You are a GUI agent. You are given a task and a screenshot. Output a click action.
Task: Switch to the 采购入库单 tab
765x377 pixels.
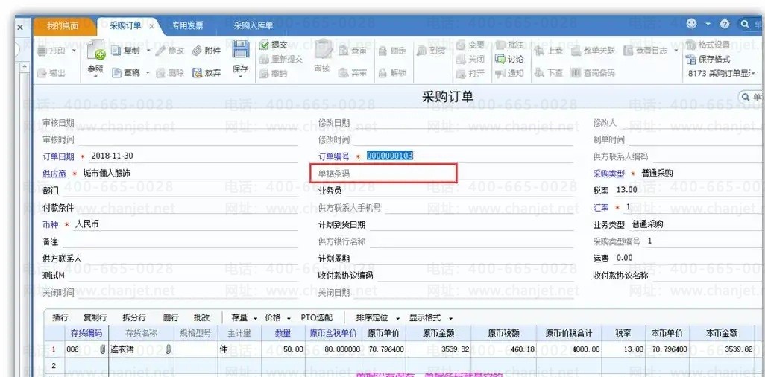[254, 25]
